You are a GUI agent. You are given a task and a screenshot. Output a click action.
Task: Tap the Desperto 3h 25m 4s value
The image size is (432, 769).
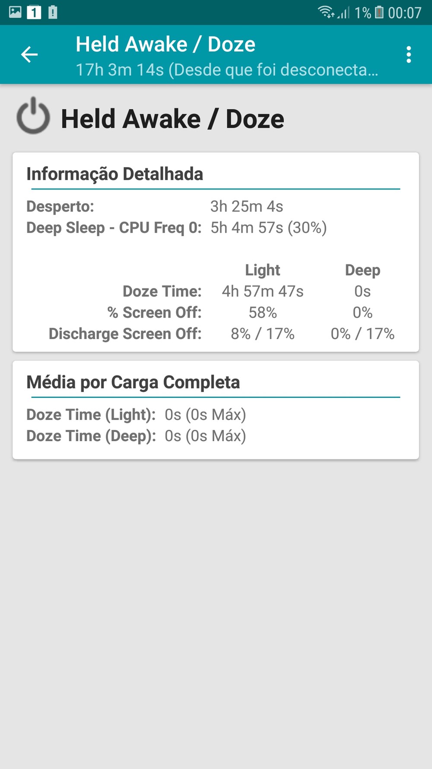[247, 206]
